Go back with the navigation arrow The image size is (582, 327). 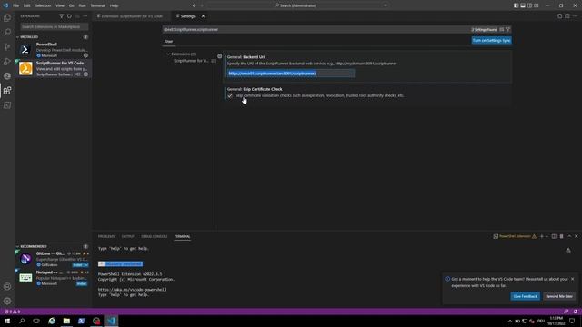[194, 5]
